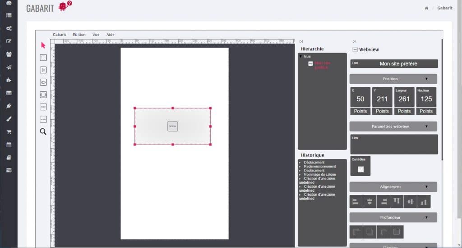Viewport: 462px width, 248px height.
Task: Open the server-stack sidebar icon
Action: [9, 170]
